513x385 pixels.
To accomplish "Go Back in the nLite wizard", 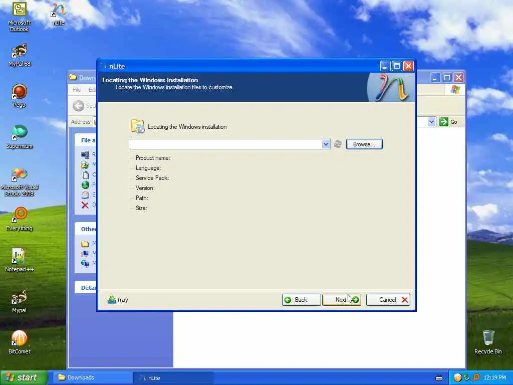I will [x=301, y=300].
